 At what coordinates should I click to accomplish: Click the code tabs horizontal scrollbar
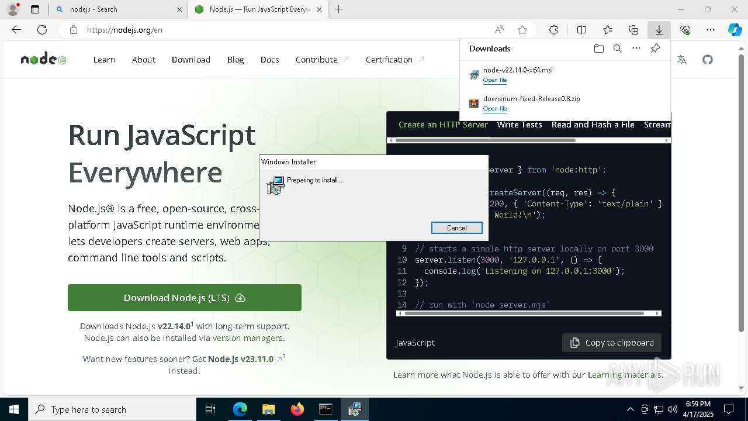pyautogui.click(x=486, y=140)
